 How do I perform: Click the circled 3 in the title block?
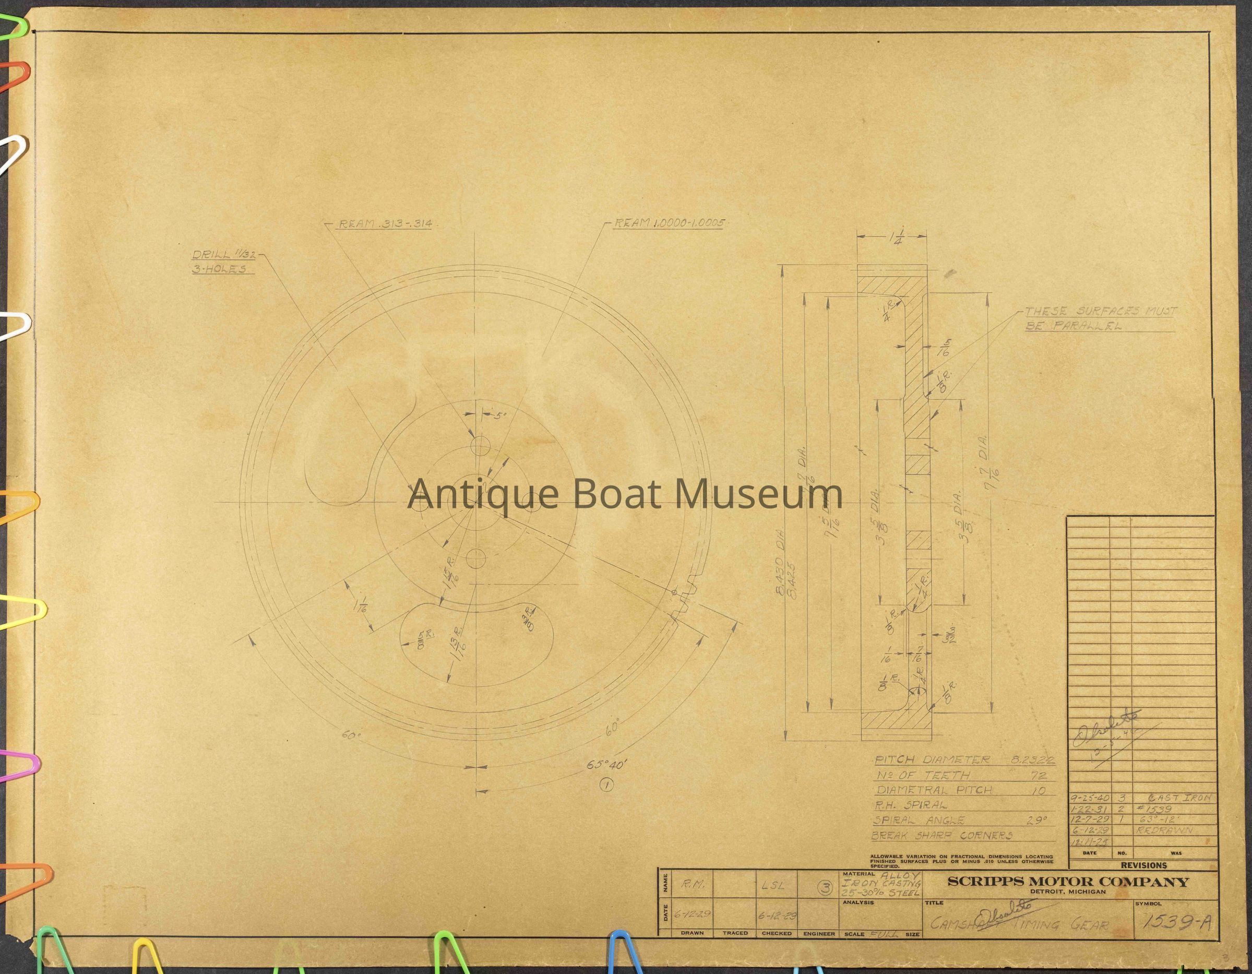(x=825, y=888)
